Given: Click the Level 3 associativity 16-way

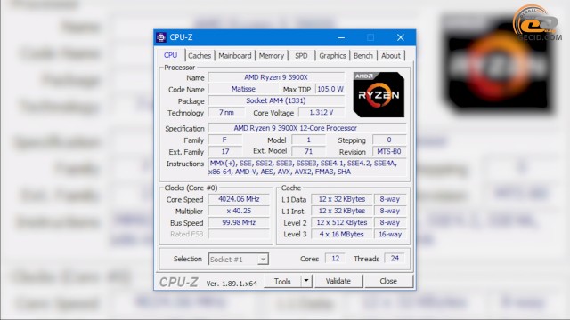Looking at the screenshot, I should point(390,234).
